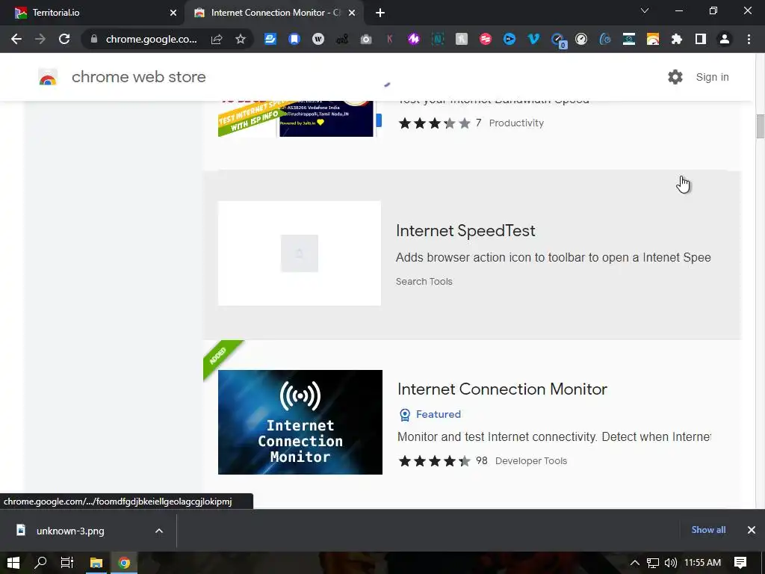The image size is (765, 574).
Task: Open the share page icon in address bar
Action: (217, 39)
